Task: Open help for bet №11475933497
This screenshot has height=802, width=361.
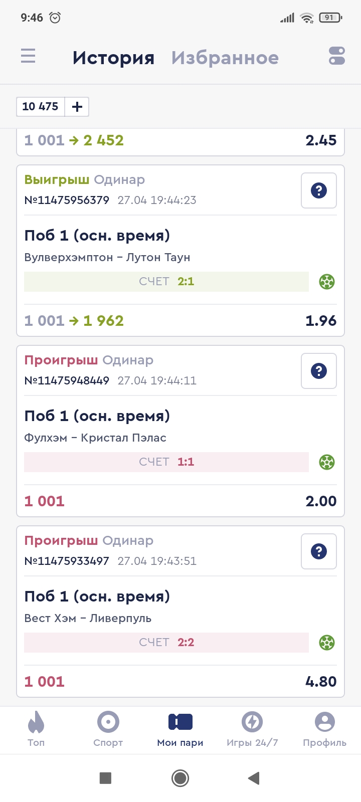Action: 318,551
